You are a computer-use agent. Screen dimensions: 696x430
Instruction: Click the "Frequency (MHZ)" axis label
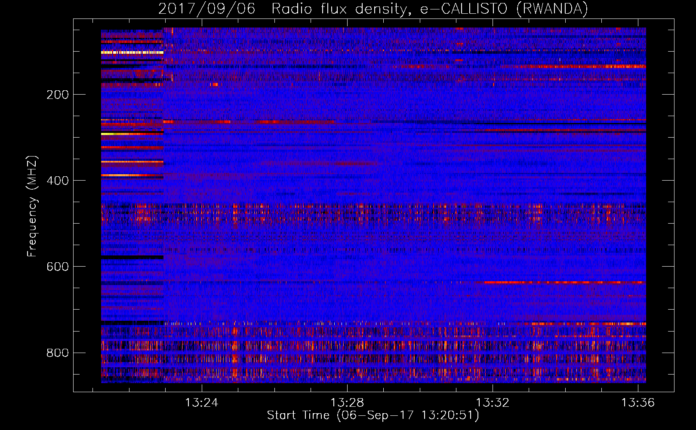(32, 206)
